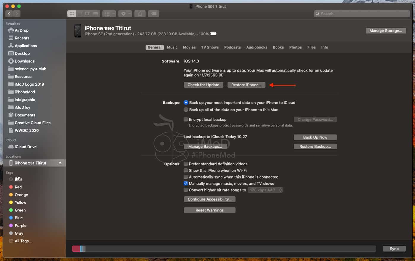The width and height of the screenshot is (415, 261).
Task: Open the 128 kbps AAC bitrate dropdown
Action: [x=265, y=190]
